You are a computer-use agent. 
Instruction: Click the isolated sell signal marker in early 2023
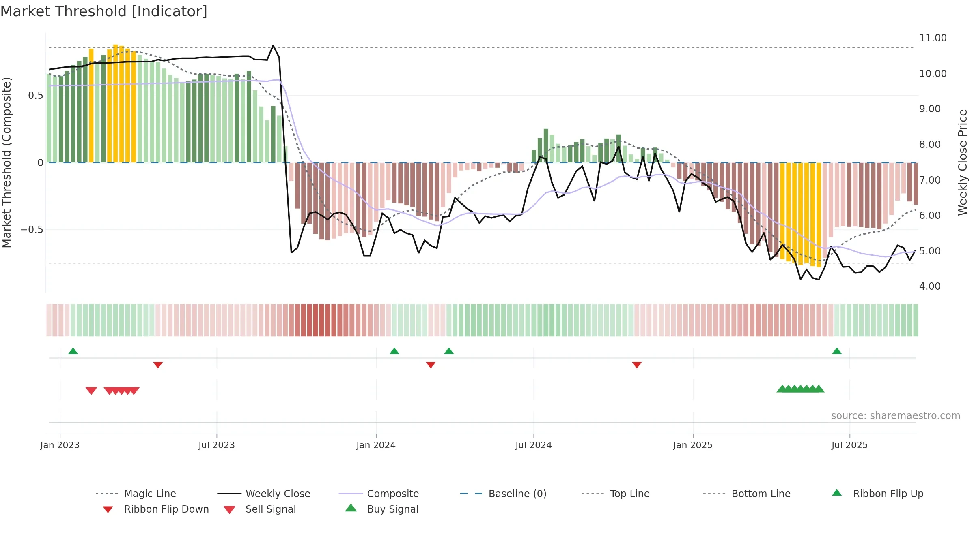point(91,391)
